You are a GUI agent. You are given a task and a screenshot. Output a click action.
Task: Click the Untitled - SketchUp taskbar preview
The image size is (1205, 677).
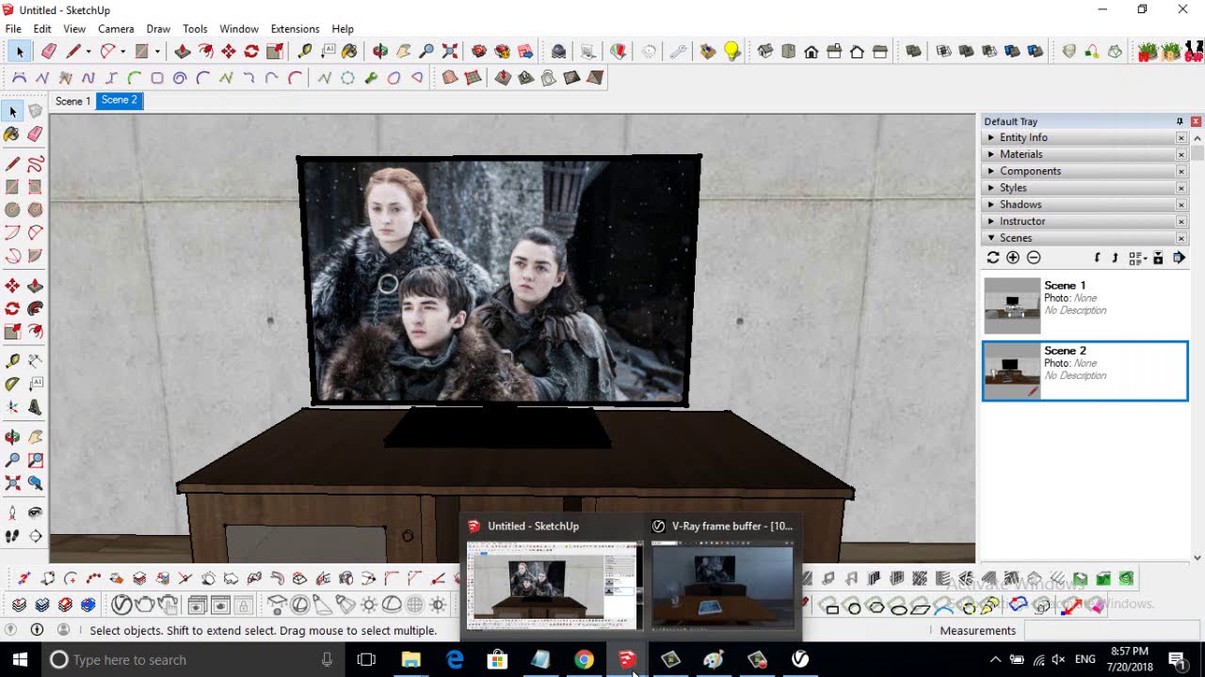[x=552, y=585]
